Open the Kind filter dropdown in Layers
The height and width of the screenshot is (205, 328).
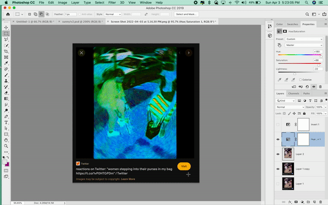[x=285, y=101]
